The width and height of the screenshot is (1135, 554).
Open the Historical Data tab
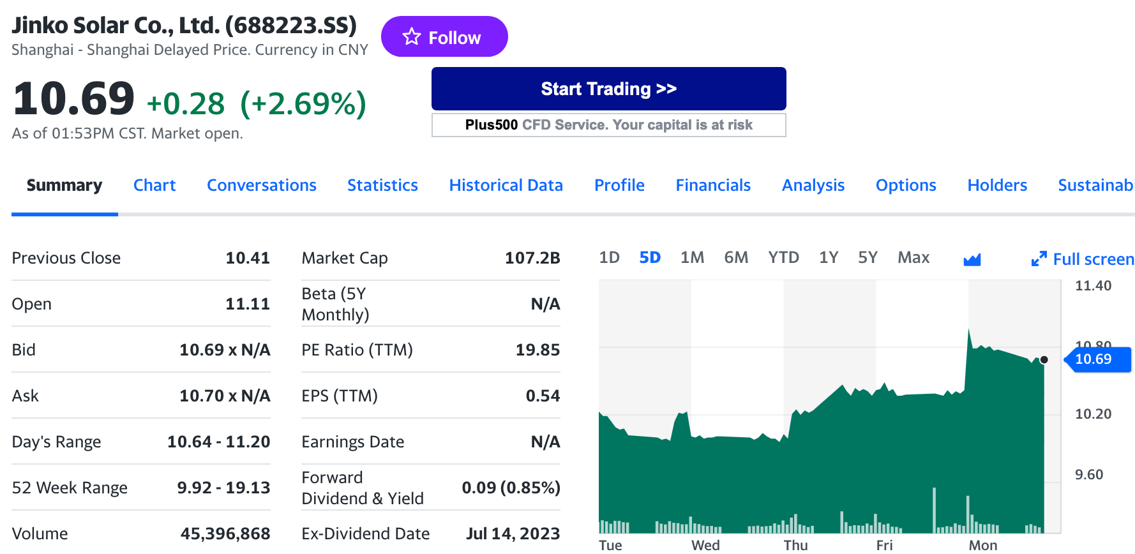[506, 185]
